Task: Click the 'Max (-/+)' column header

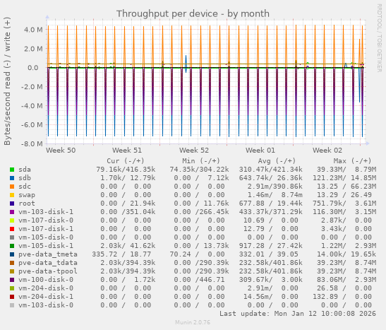Action: 352,161
